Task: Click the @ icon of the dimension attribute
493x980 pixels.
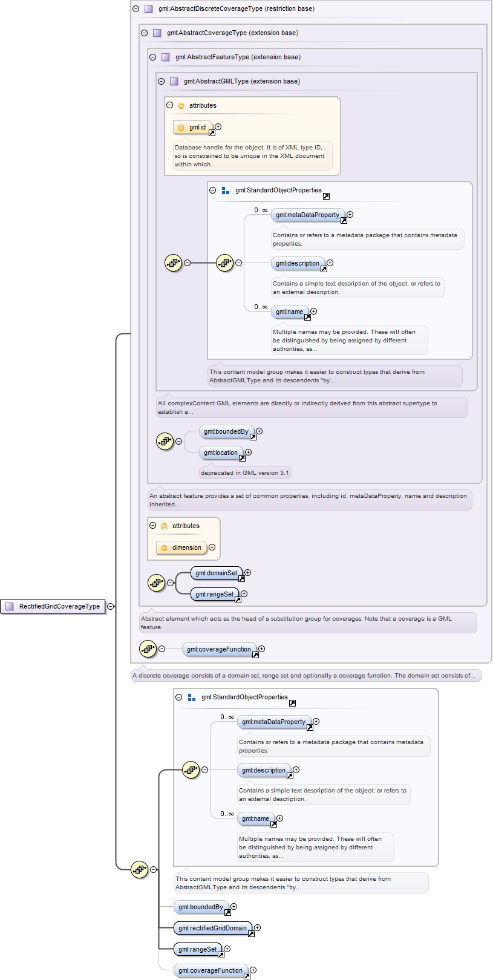Action: [164, 547]
